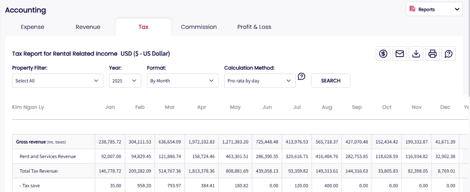Select the Profit & Loss tab

(254, 27)
